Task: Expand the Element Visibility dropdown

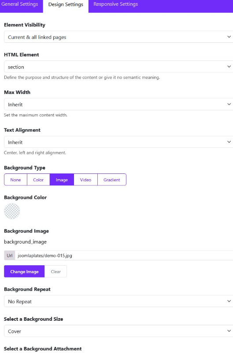Action: point(118,37)
